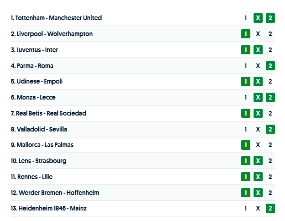Select draw X for Parma - Roma
The image size is (285, 221).
(258, 66)
